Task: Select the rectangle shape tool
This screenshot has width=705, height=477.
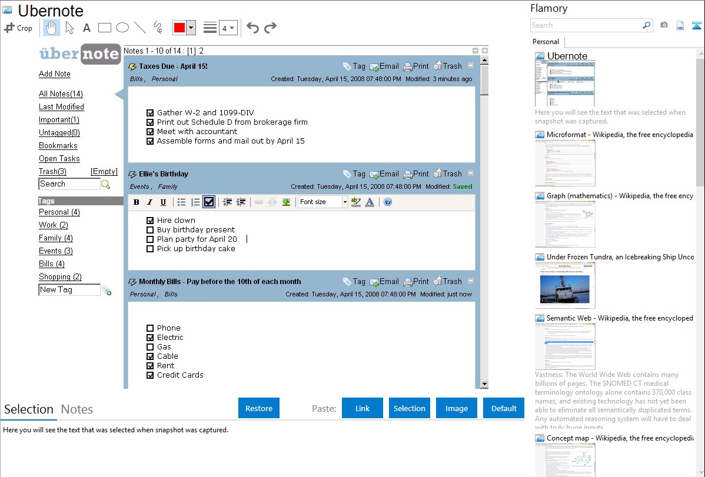Action: click(104, 28)
